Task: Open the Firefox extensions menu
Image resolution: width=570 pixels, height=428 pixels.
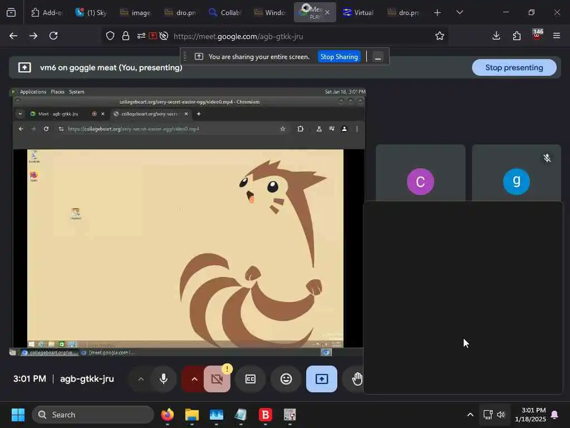Action: [x=517, y=36]
